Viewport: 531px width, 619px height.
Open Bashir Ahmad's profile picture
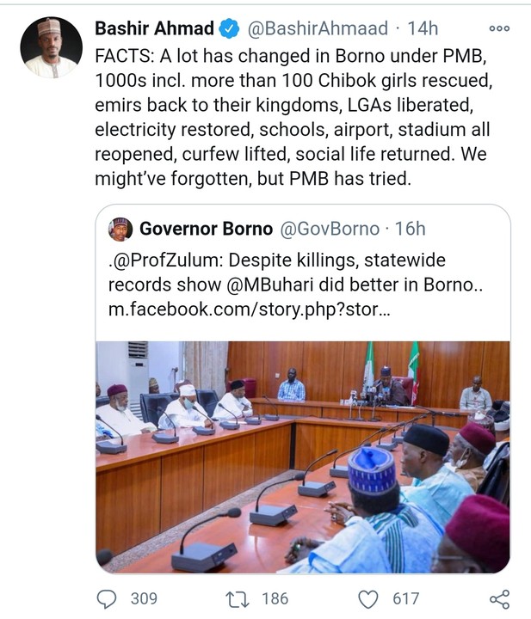point(52,47)
